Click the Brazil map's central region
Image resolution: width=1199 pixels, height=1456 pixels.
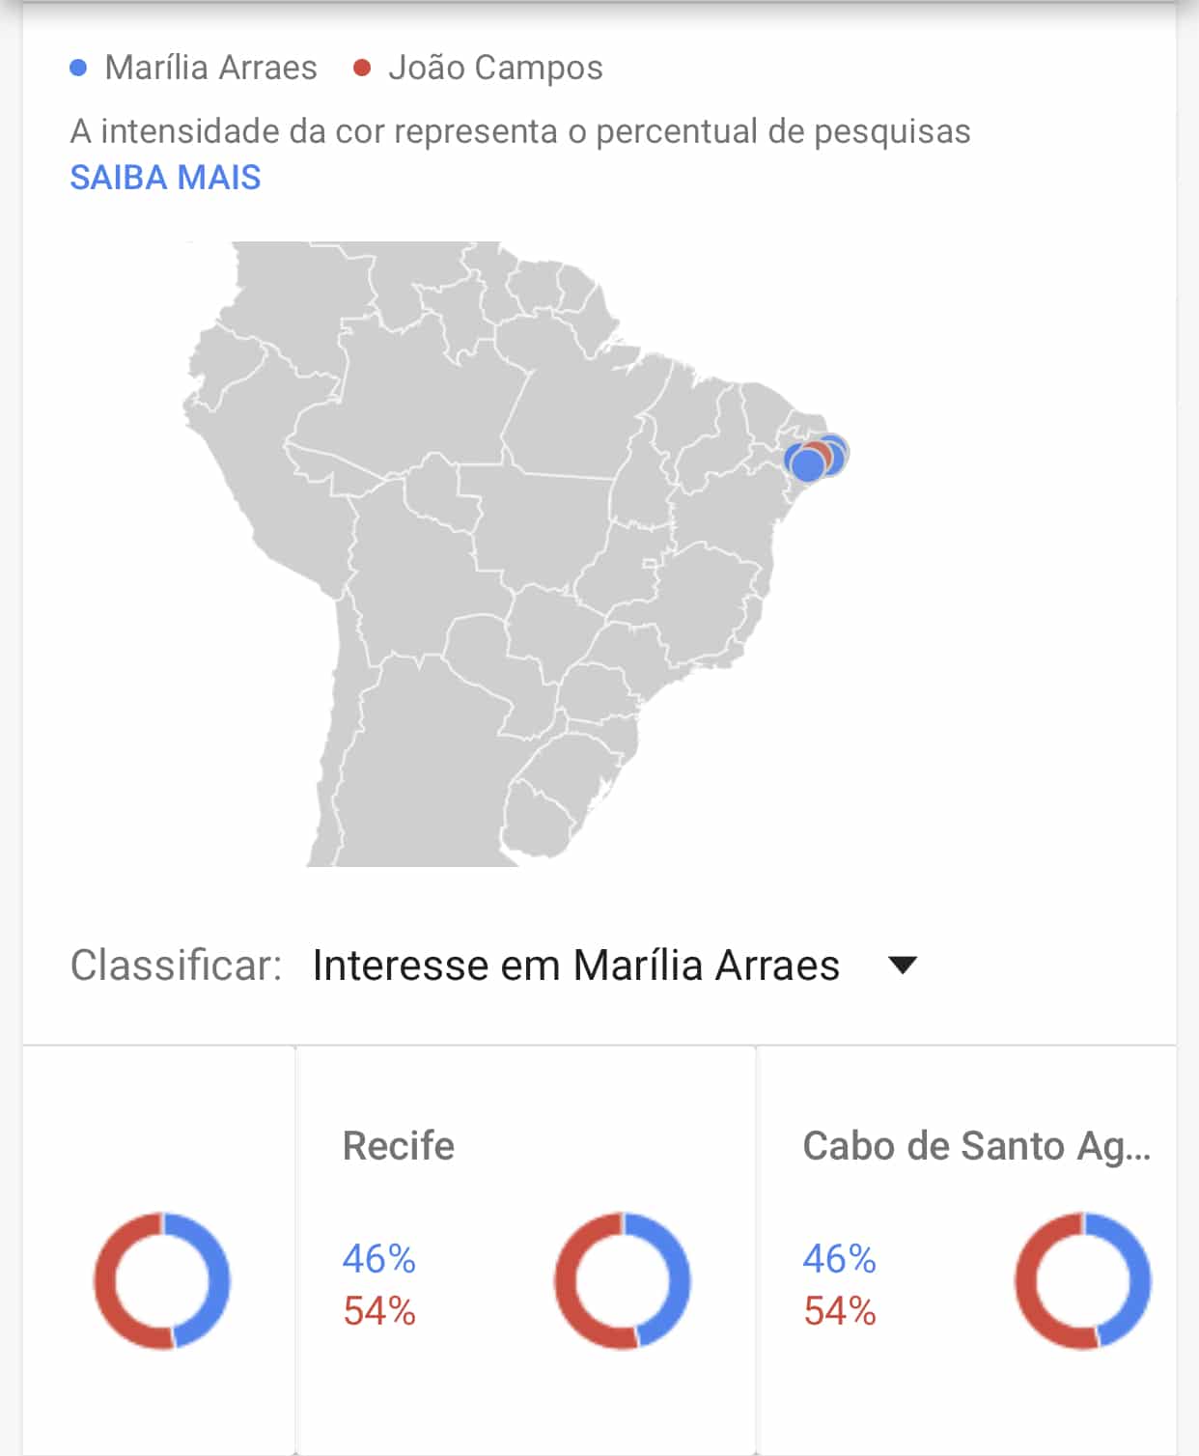pyautogui.click(x=541, y=521)
